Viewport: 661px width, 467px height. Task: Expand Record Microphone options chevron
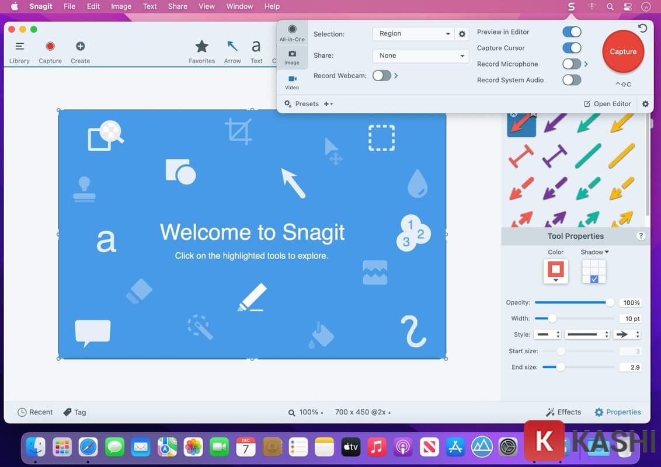(586, 64)
